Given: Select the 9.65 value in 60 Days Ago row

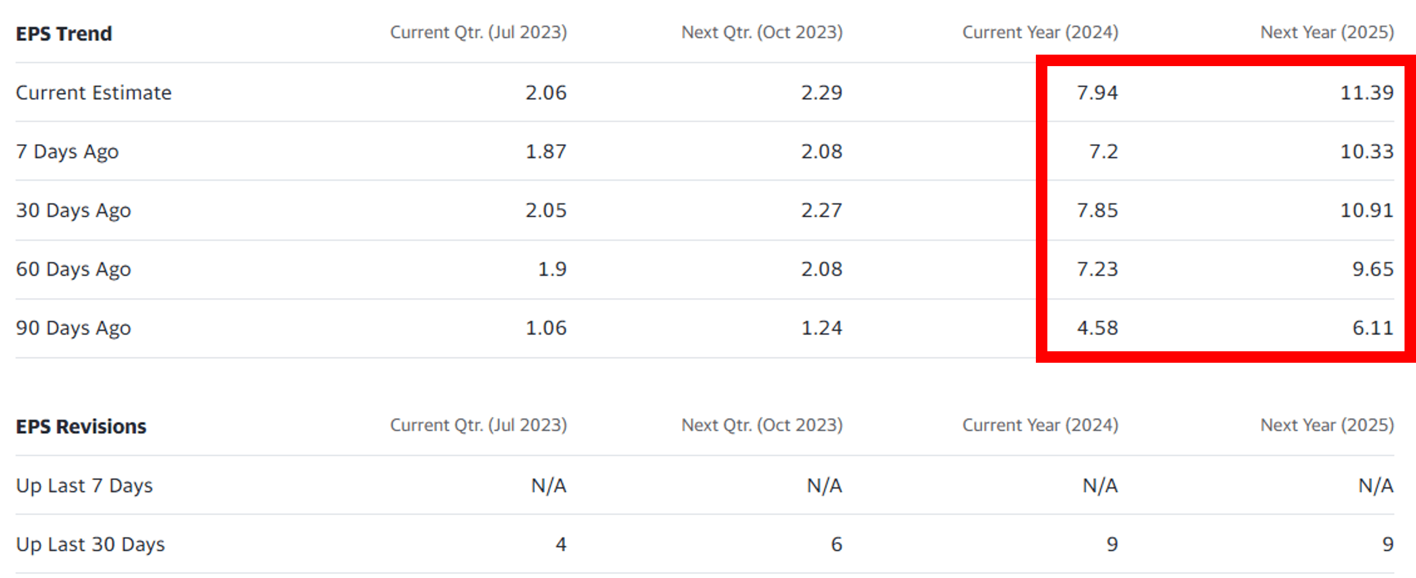Looking at the screenshot, I should [1373, 269].
